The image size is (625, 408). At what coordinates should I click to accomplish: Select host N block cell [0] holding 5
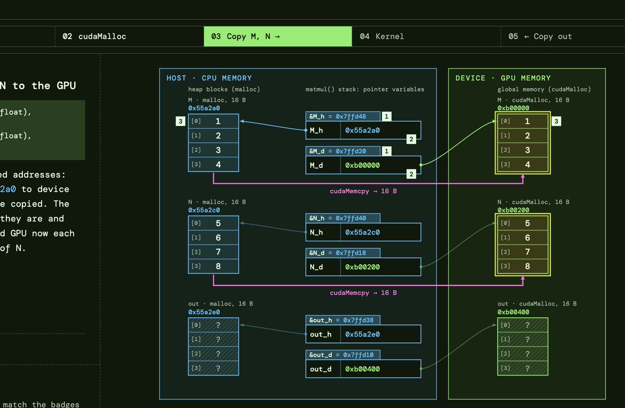coord(214,224)
